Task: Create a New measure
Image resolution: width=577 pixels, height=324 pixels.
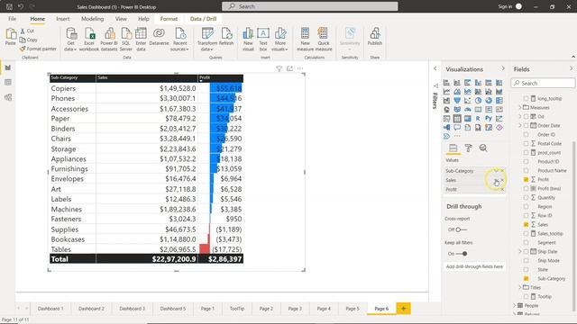Action: click(305, 40)
